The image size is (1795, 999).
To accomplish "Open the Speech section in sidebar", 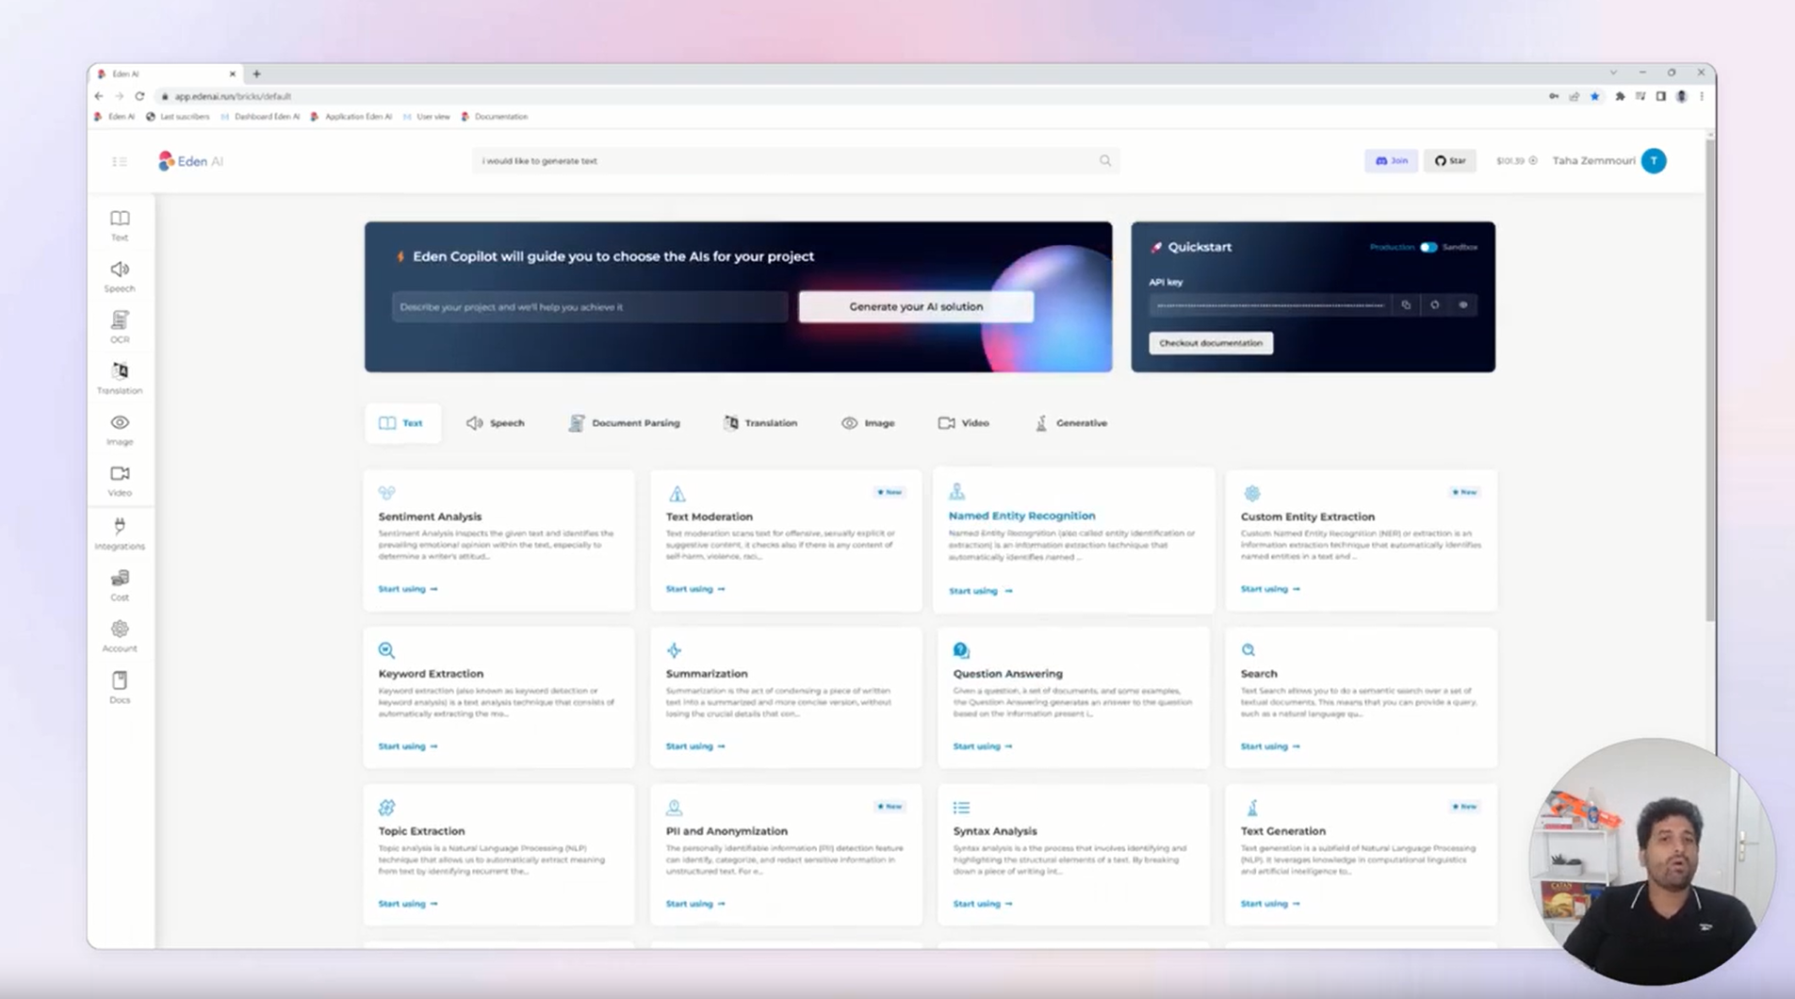I will pos(120,277).
